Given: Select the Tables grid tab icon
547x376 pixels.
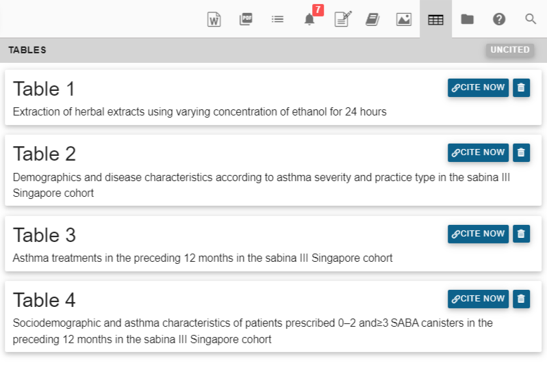Looking at the screenshot, I should tap(435, 19).
